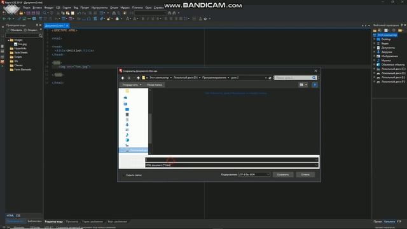Click the paste clipboard toolbar icon

click(68, 13)
